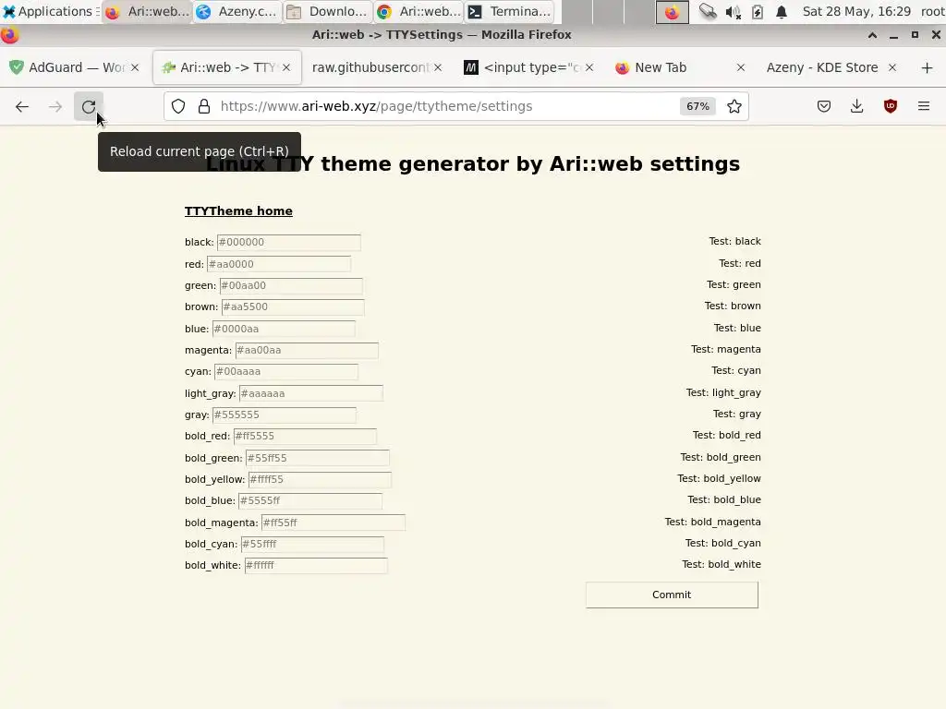
Task: Go back to the previous page
Action: [22, 107]
